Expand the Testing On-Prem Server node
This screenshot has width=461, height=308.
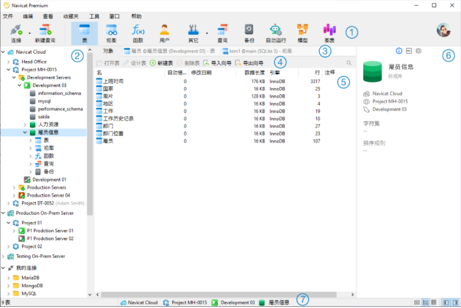3,257
